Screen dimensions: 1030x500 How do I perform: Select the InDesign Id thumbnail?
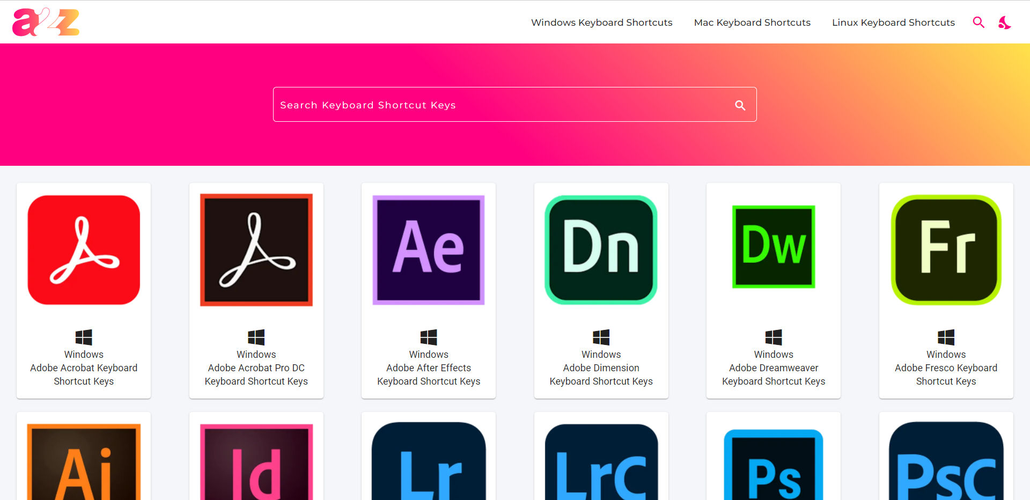[x=256, y=461]
